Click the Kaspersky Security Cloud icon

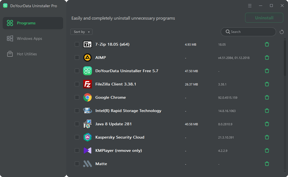point(88,137)
